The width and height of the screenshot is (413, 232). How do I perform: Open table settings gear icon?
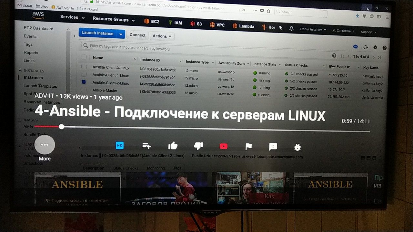pyautogui.click(x=375, y=47)
